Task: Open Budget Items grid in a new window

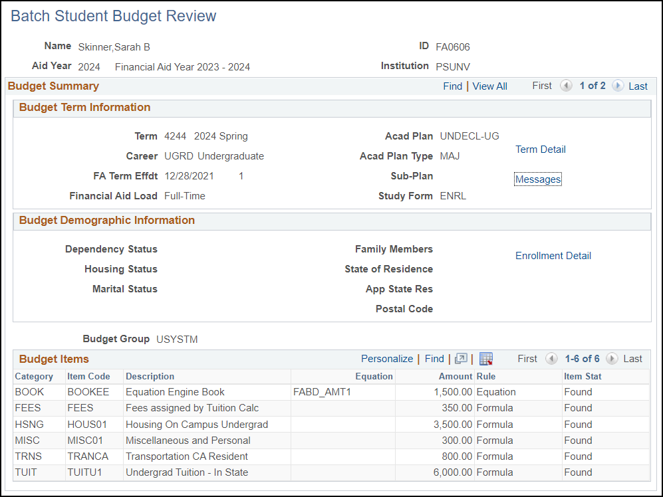Action: pyautogui.click(x=461, y=358)
